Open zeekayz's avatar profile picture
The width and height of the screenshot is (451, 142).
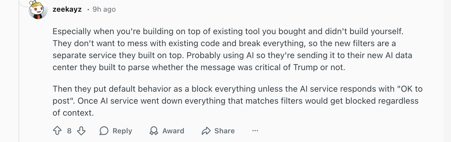(x=38, y=10)
